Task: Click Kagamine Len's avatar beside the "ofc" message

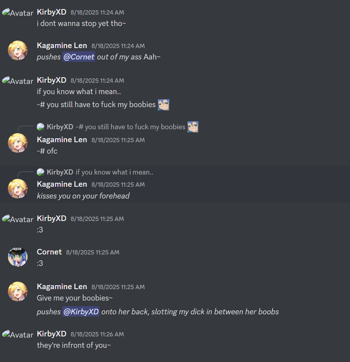Action: click(x=18, y=143)
